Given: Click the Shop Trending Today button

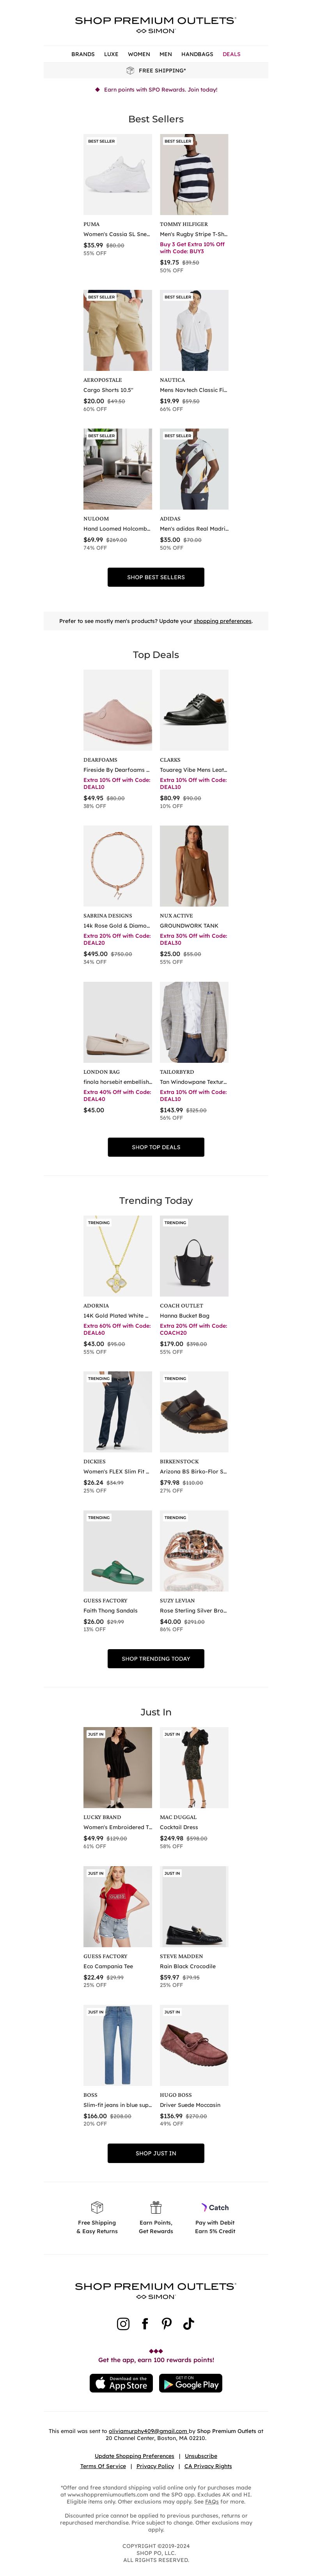Looking at the screenshot, I should (156, 1658).
